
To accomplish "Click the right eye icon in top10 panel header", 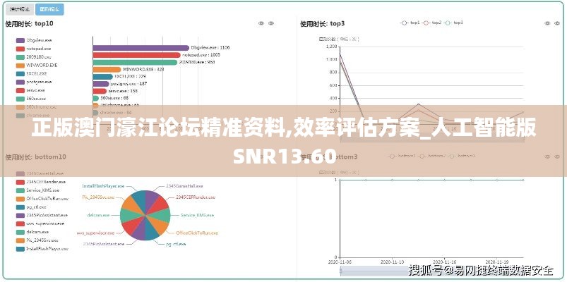I will 271,23.
